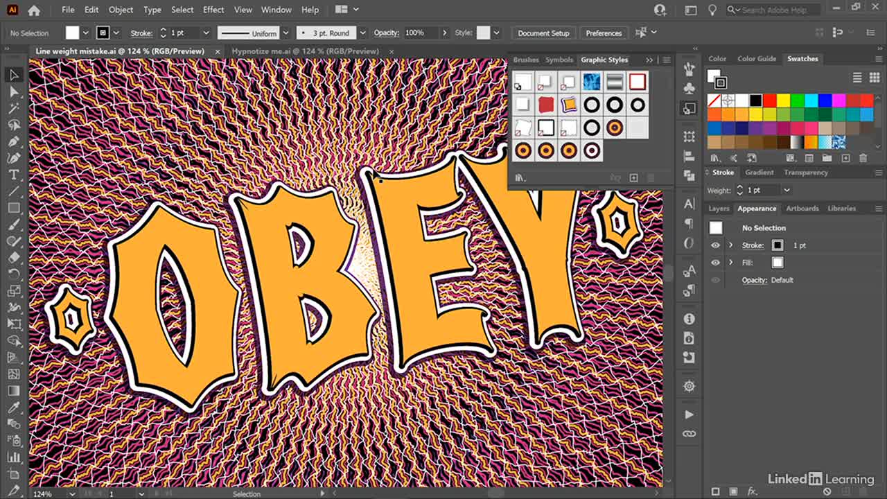Click New Swatch icon in Swatches panel

tap(845, 158)
